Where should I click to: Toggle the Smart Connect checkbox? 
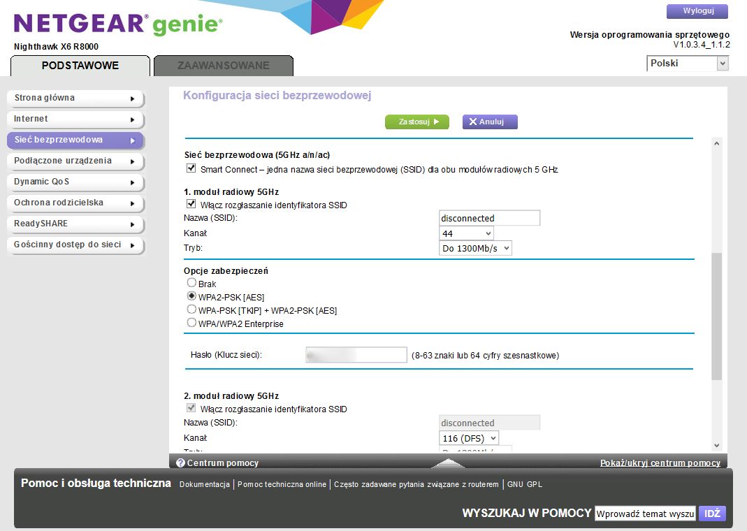pos(191,168)
